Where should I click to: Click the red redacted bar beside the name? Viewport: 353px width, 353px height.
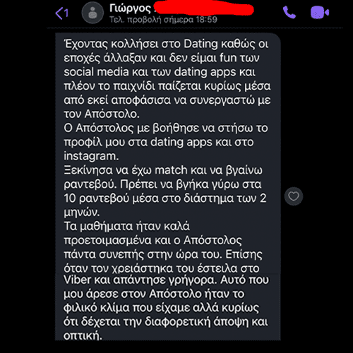[204, 9]
